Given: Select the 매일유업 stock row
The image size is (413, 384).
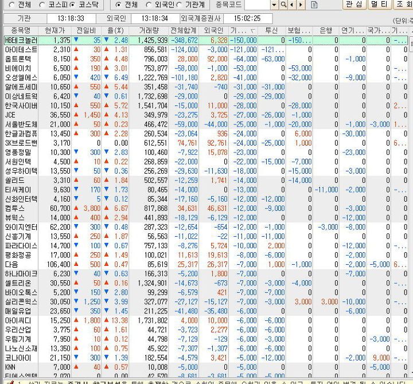Looking at the screenshot, I should pos(206,311).
